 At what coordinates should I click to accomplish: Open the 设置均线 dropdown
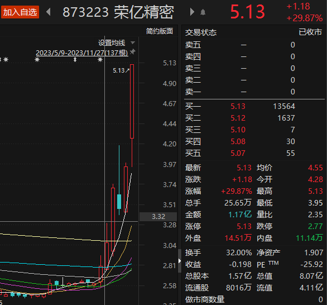click(x=117, y=43)
